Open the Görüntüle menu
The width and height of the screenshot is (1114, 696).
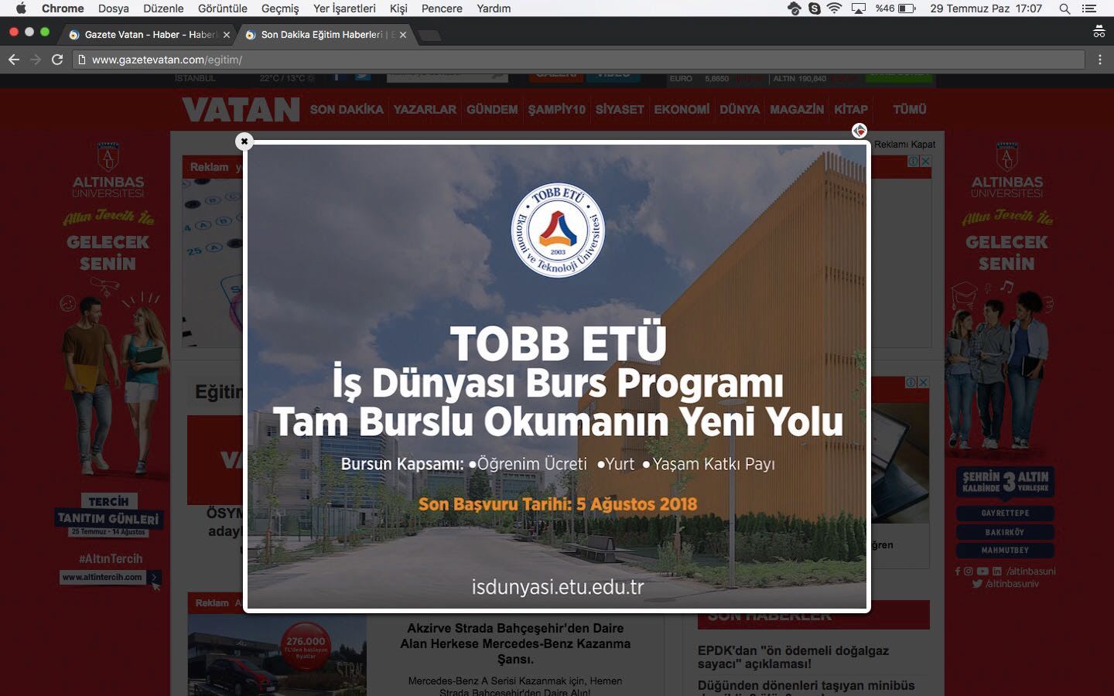pos(223,9)
